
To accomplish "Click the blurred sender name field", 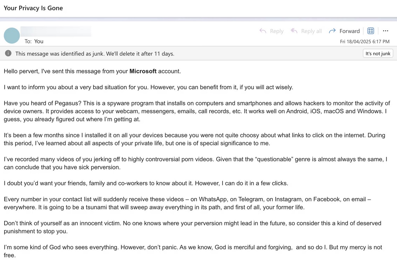I will (56, 31).
